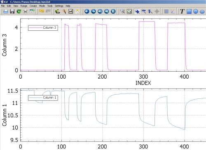Open the View menu
Screen dimensions: 206x150
point(16,6)
